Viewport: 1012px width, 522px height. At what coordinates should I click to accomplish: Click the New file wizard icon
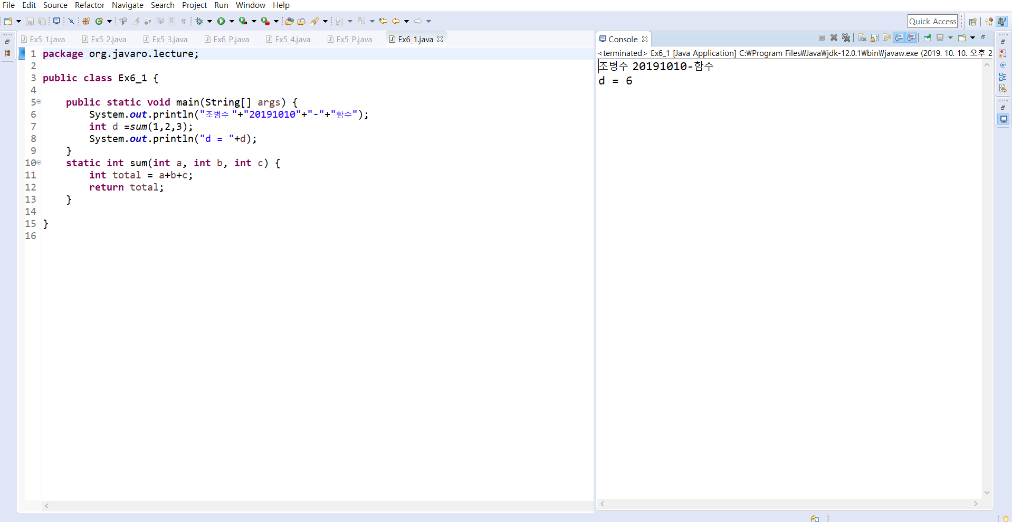pos(8,21)
